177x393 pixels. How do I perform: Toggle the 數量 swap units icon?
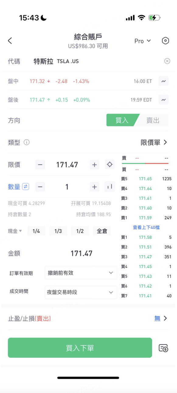point(26,187)
